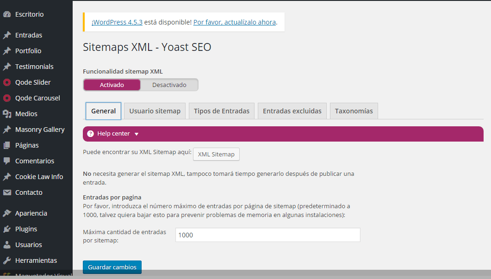Screen dimensions: 491x279
Task: Select the General tab
Action: pyautogui.click(x=103, y=111)
